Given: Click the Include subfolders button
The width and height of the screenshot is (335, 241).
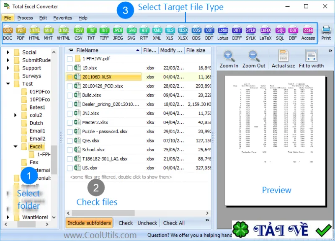Looking at the screenshot, I should [89, 223].
